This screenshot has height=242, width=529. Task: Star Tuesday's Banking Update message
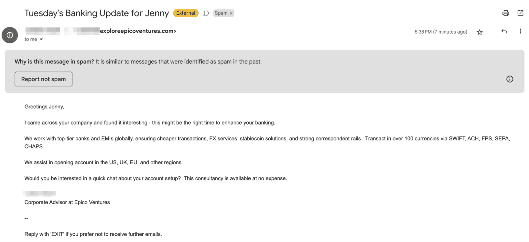[479, 32]
